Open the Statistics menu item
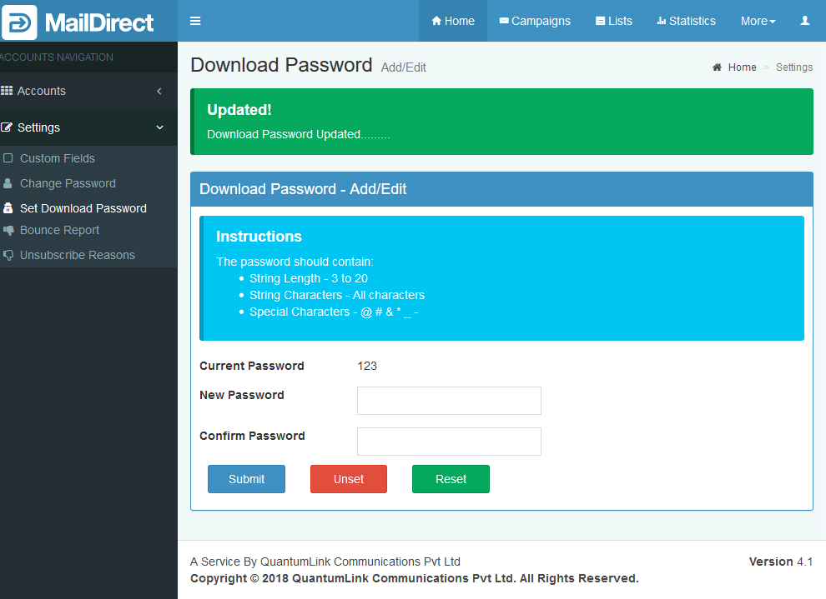The height and width of the screenshot is (599, 826). click(x=686, y=21)
